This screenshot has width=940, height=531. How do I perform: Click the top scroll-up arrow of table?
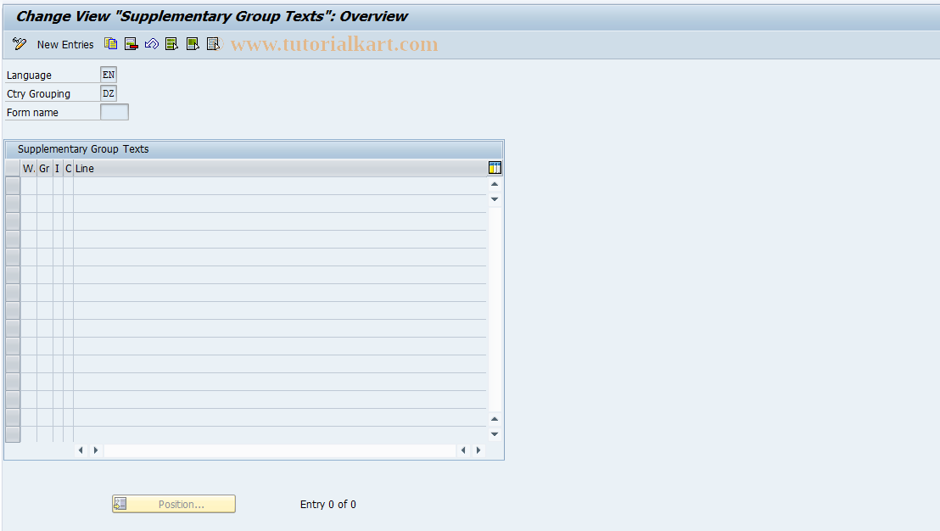pos(495,184)
